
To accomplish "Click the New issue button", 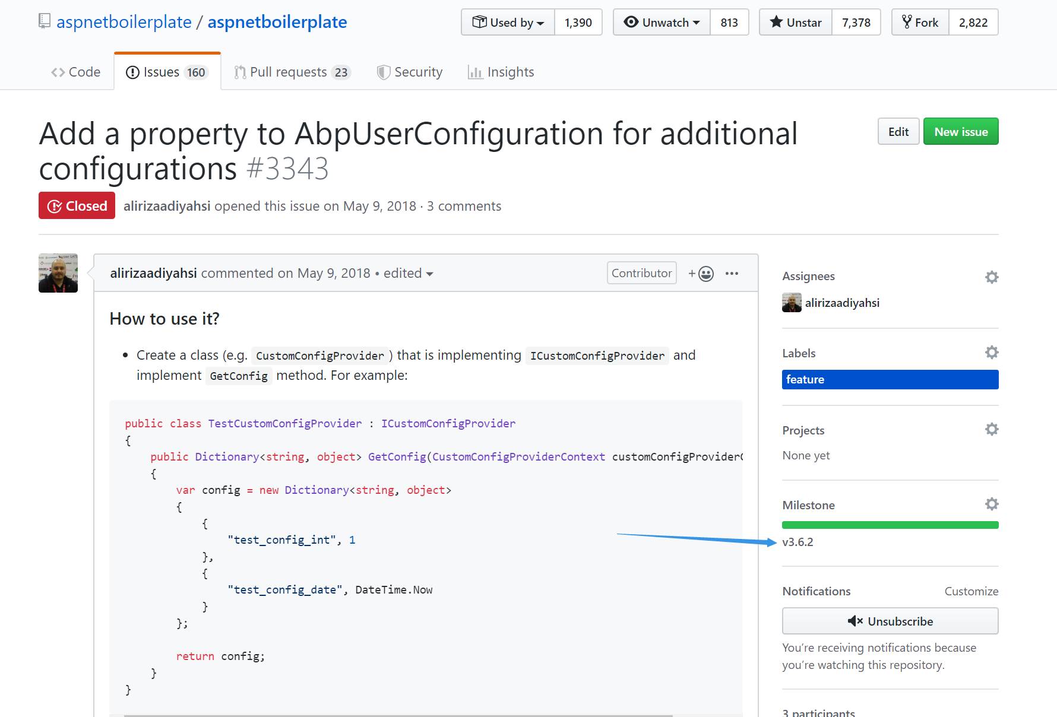I will [x=961, y=131].
